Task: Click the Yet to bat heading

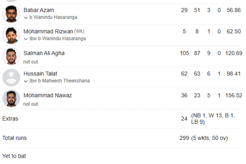Action: pyautogui.click(x=14, y=156)
